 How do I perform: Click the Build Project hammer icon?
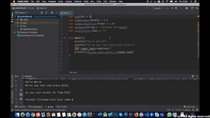147,8
